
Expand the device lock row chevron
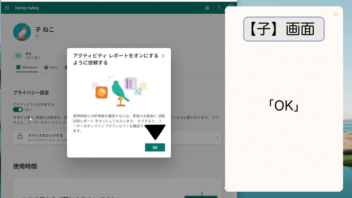click(217, 138)
